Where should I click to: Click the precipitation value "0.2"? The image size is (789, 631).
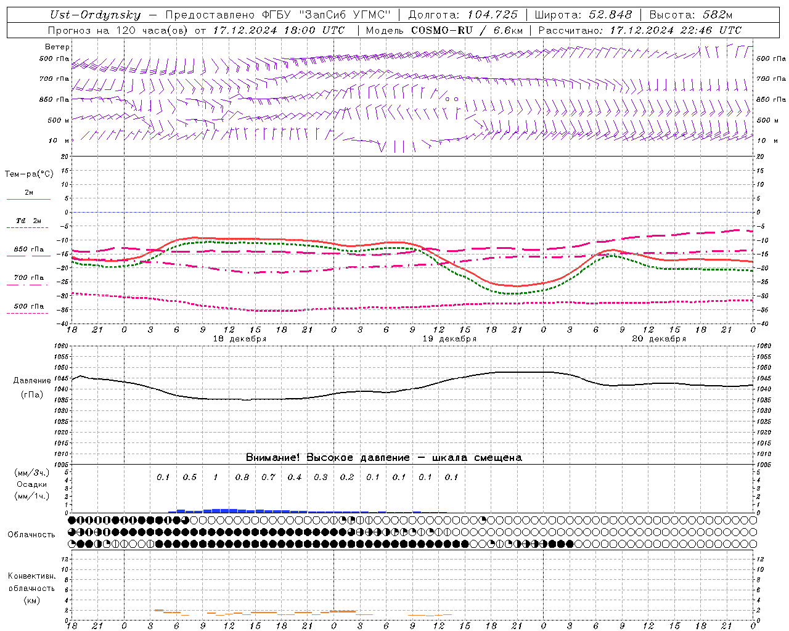tap(347, 478)
